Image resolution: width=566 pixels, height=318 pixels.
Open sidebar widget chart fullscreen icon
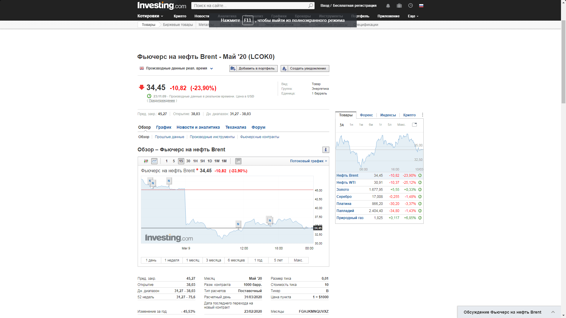pos(414,125)
